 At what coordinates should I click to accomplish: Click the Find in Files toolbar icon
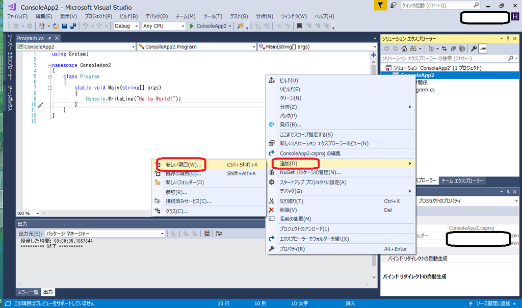(240, 26)
